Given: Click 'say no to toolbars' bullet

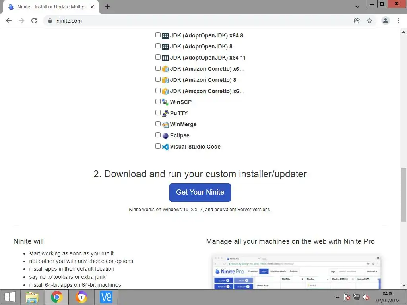Looking at the screenshot, I should click(x=67, y=277).
